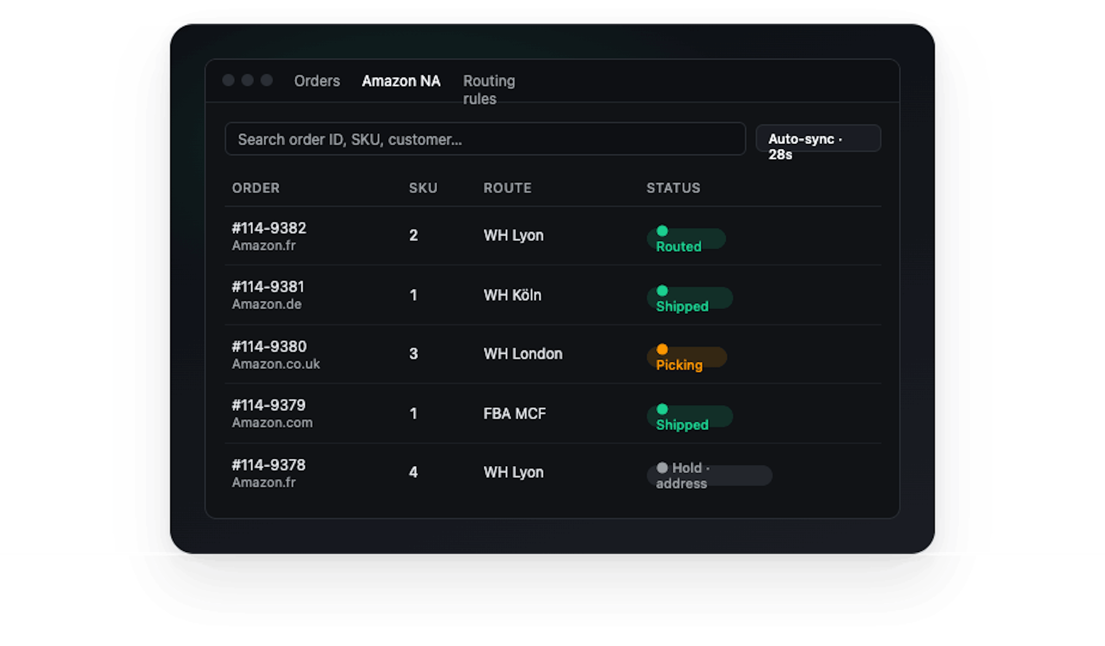1105x646 pixels.
Task: Open order #114-9379
Action: click(268, 405)
